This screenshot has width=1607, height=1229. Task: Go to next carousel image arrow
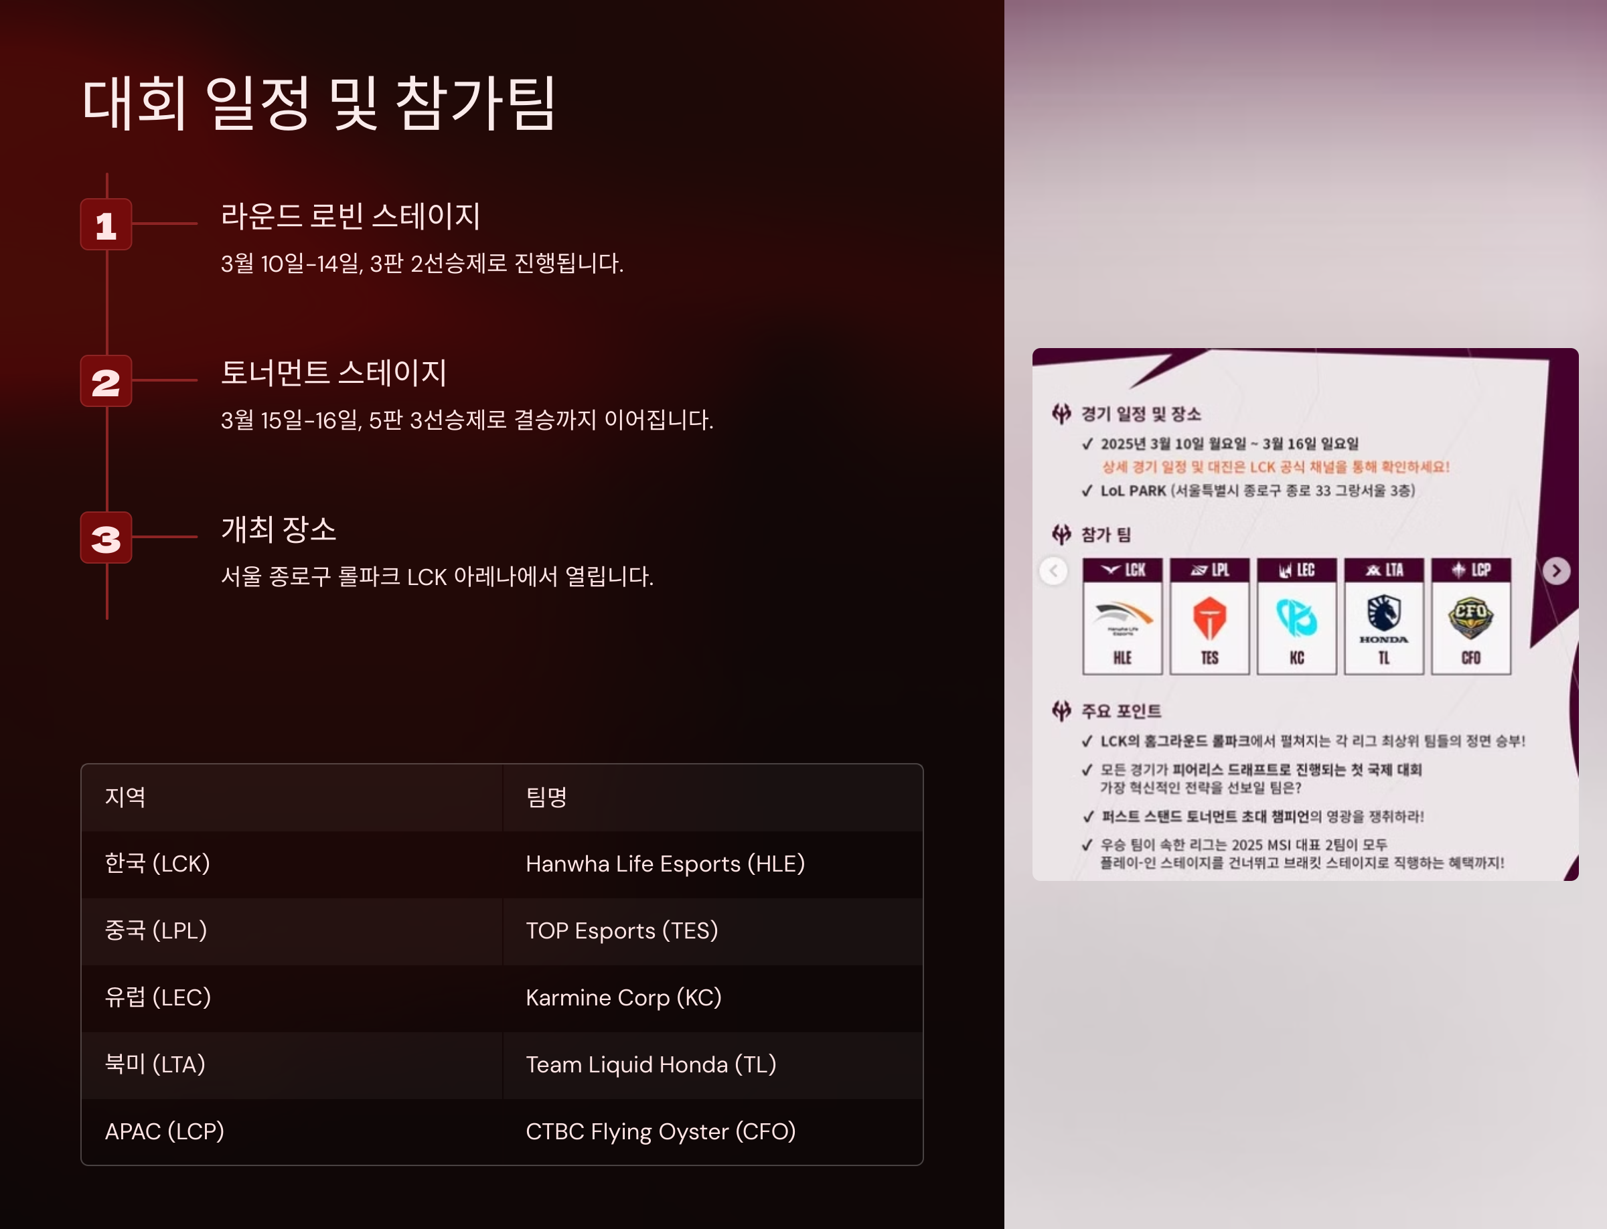coord(1555,570)
